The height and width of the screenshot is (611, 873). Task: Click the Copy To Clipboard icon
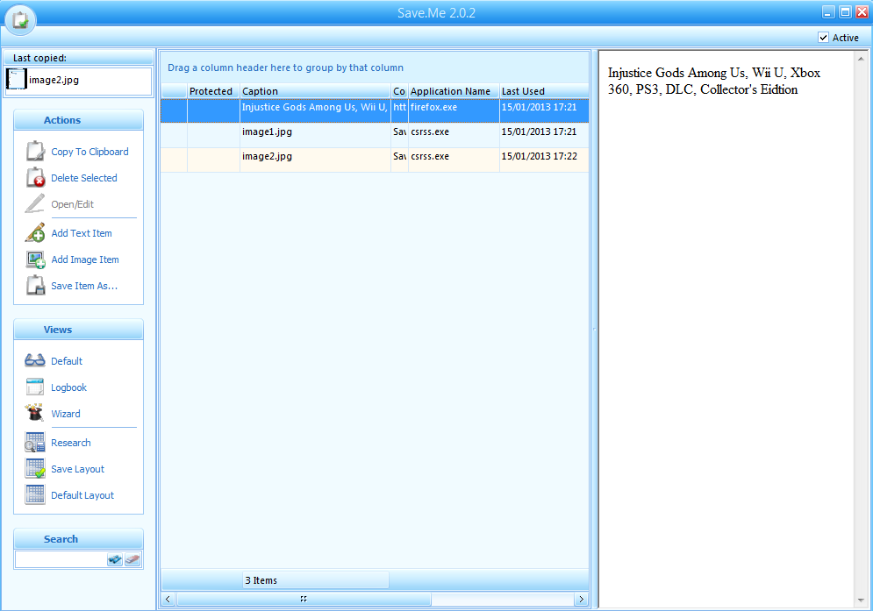click(35, 152)
